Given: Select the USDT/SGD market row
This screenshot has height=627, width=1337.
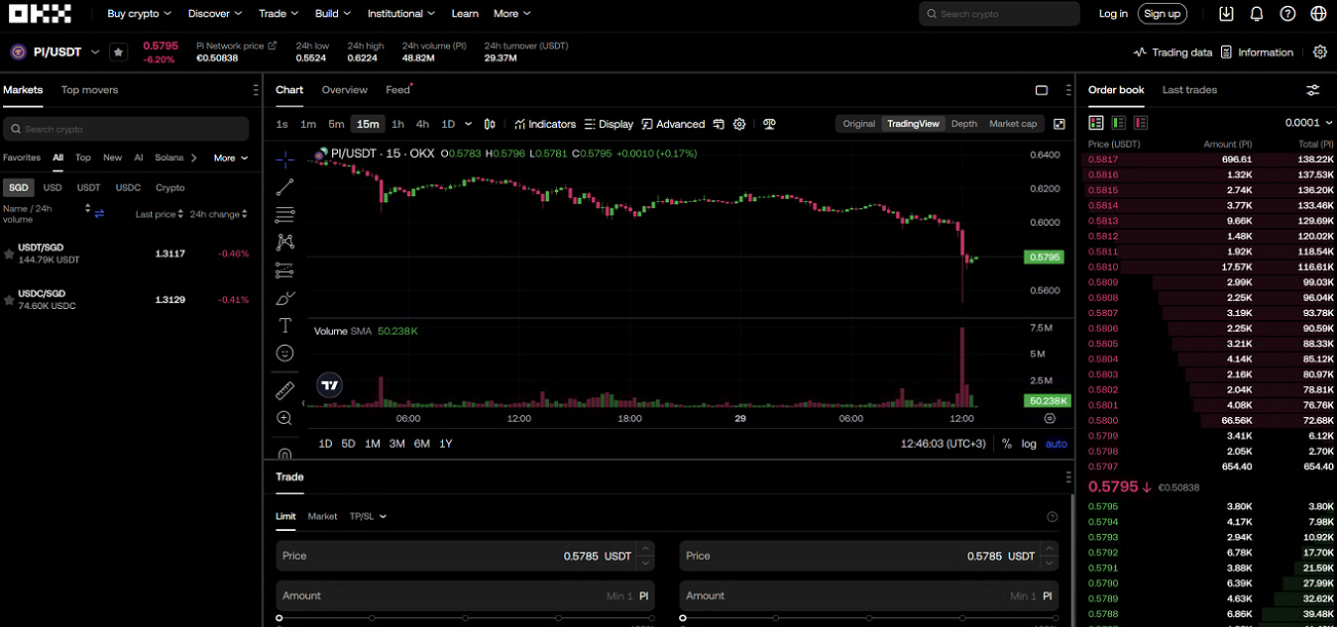Looking at the screenshot, I should [x=127, y=254].
